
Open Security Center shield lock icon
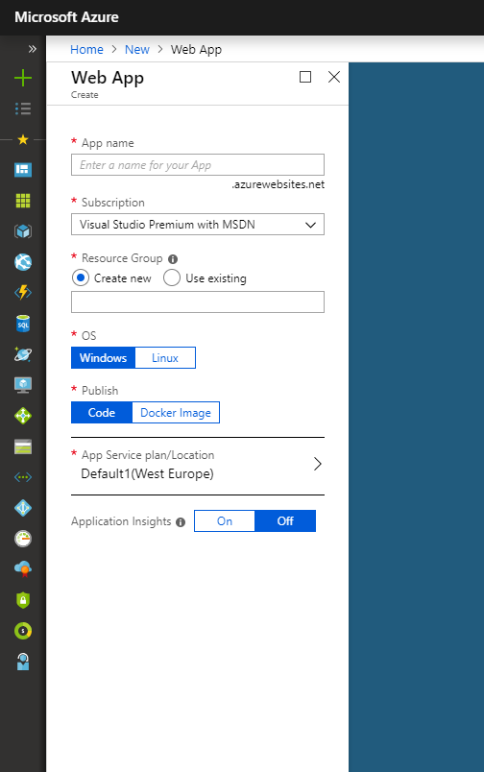point(23,600)
